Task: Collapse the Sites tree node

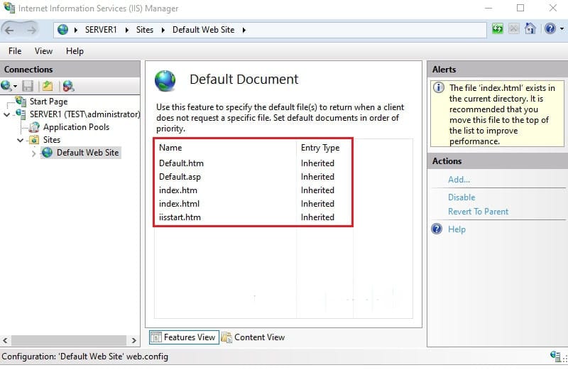Action: click(x=21, y=140)
